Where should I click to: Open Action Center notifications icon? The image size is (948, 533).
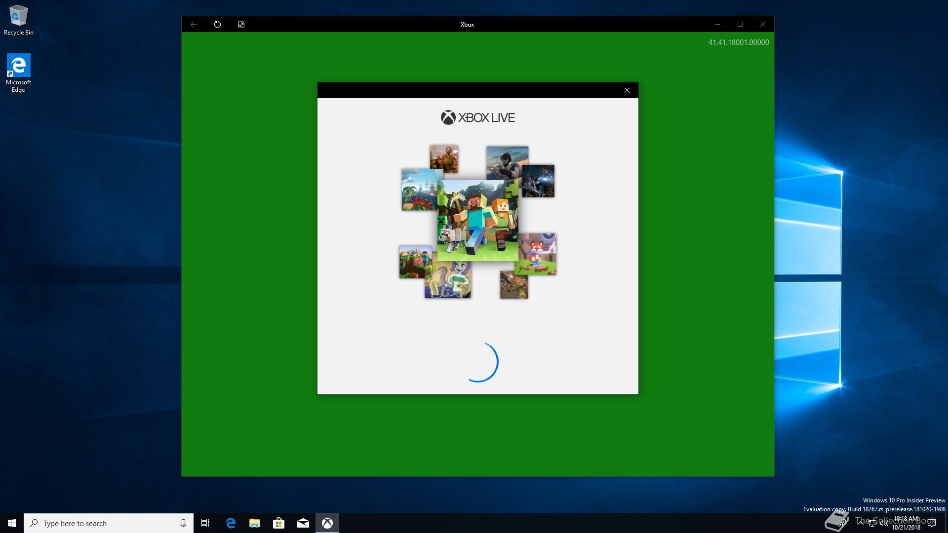(x=932, y=523)
